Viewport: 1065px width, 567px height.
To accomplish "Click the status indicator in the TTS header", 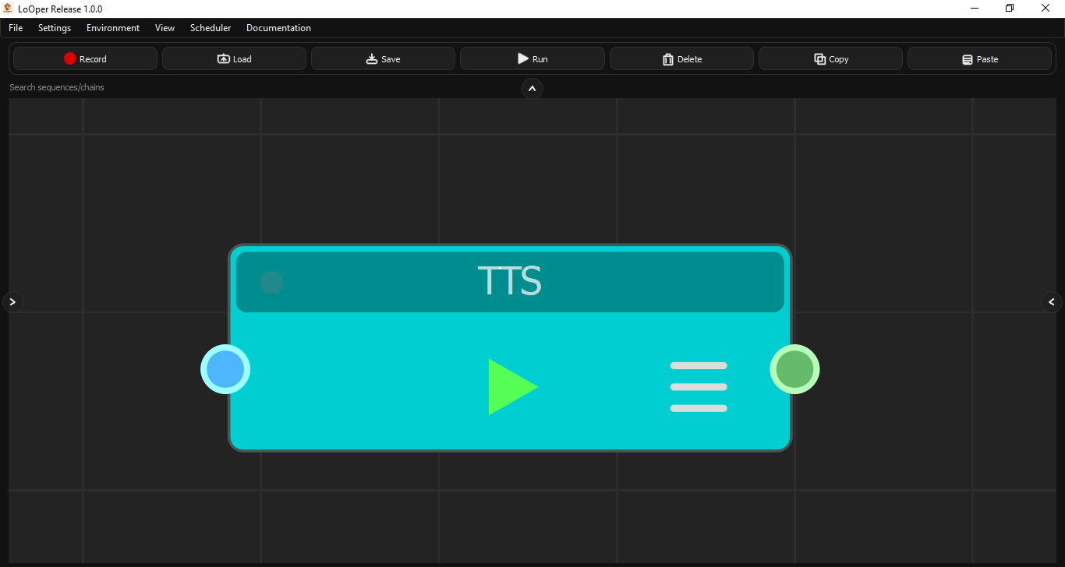I will (271, 281).
